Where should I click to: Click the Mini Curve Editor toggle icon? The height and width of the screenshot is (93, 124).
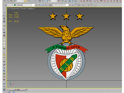coord(9,92)
